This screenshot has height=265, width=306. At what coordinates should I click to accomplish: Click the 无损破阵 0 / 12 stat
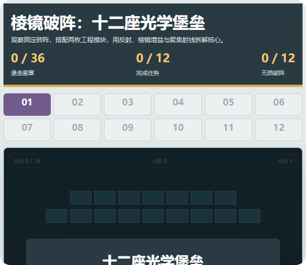coord(278,64)
